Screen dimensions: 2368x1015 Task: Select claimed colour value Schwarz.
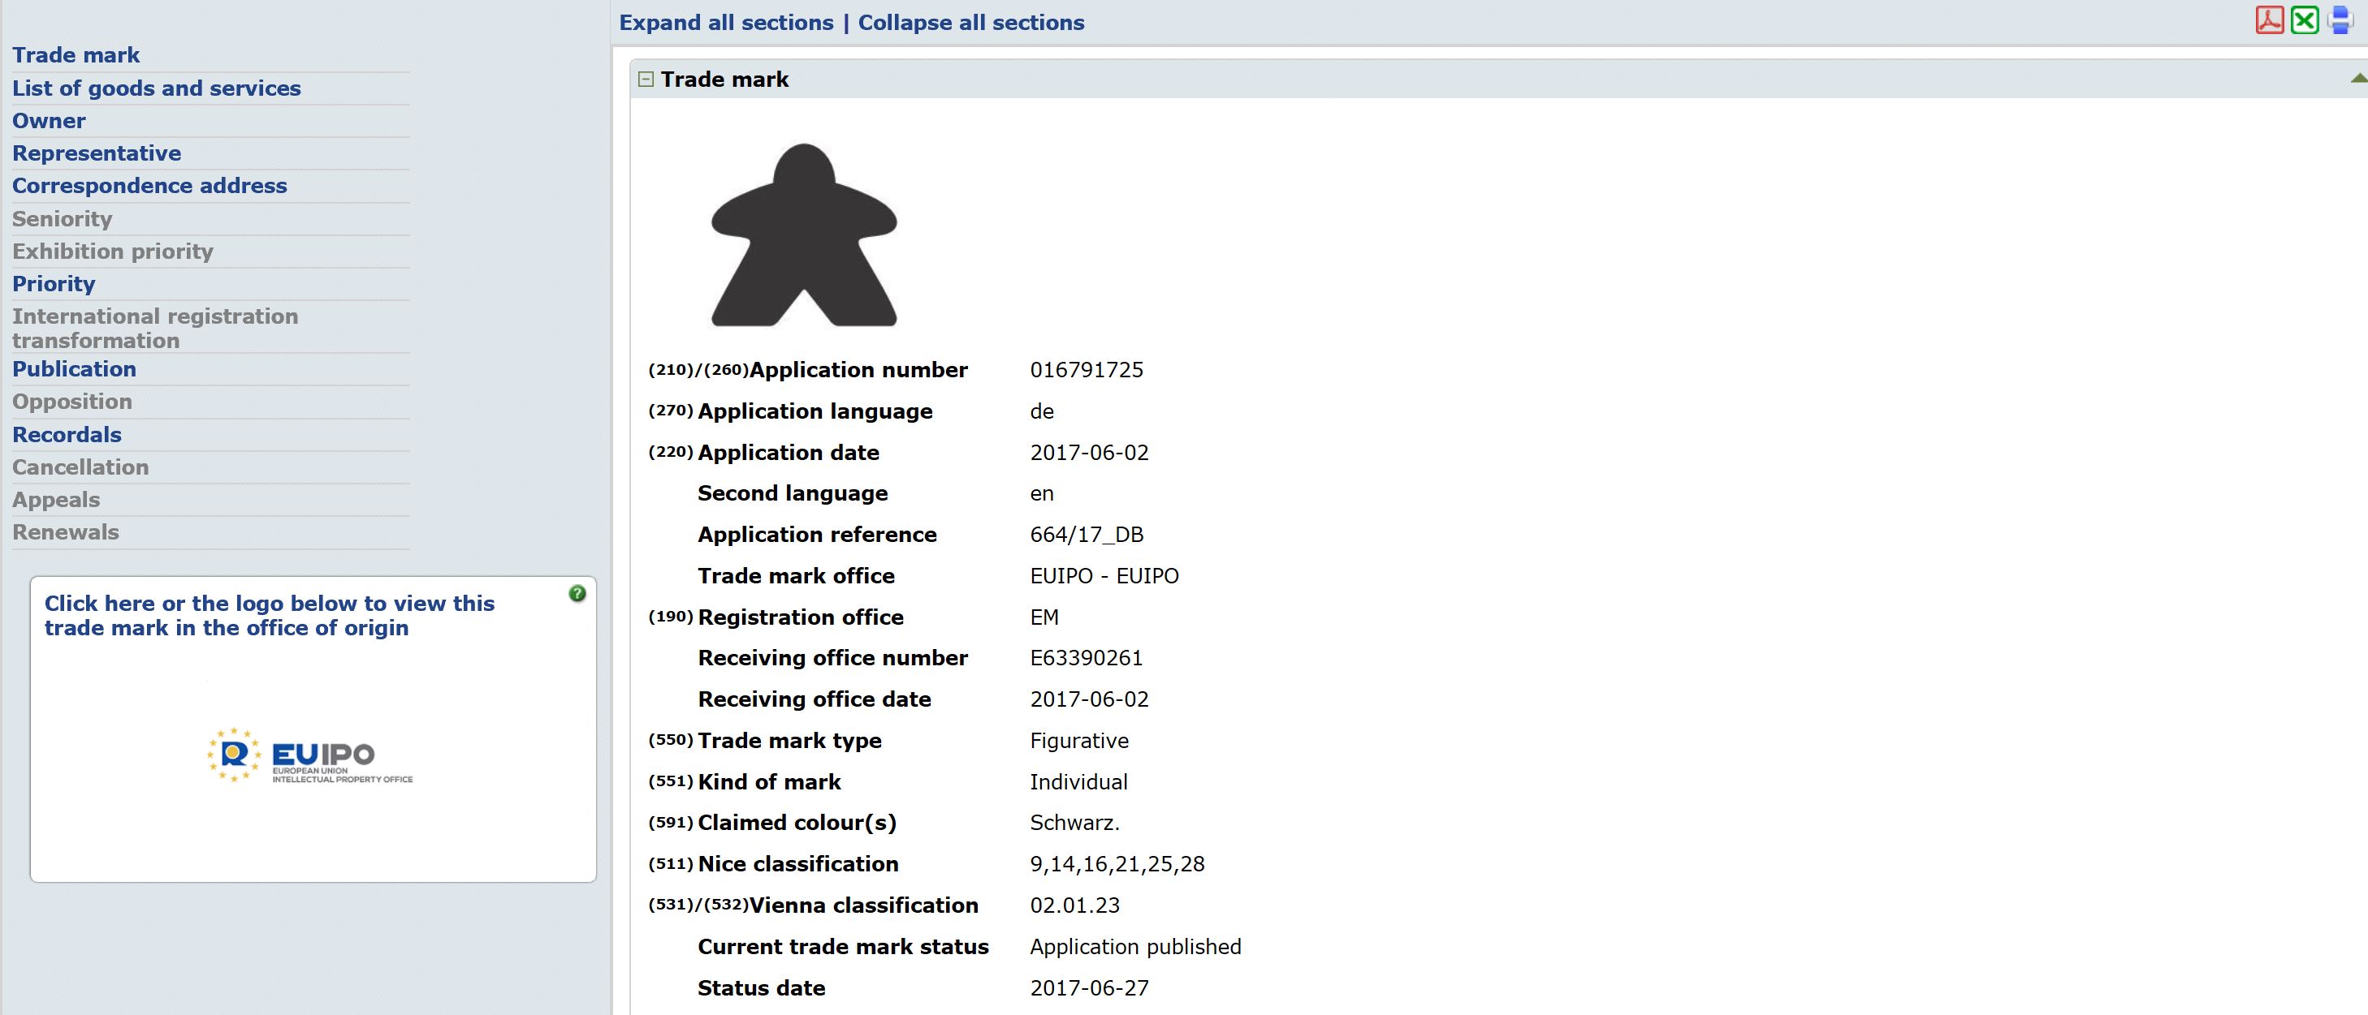click(1074, 823)
